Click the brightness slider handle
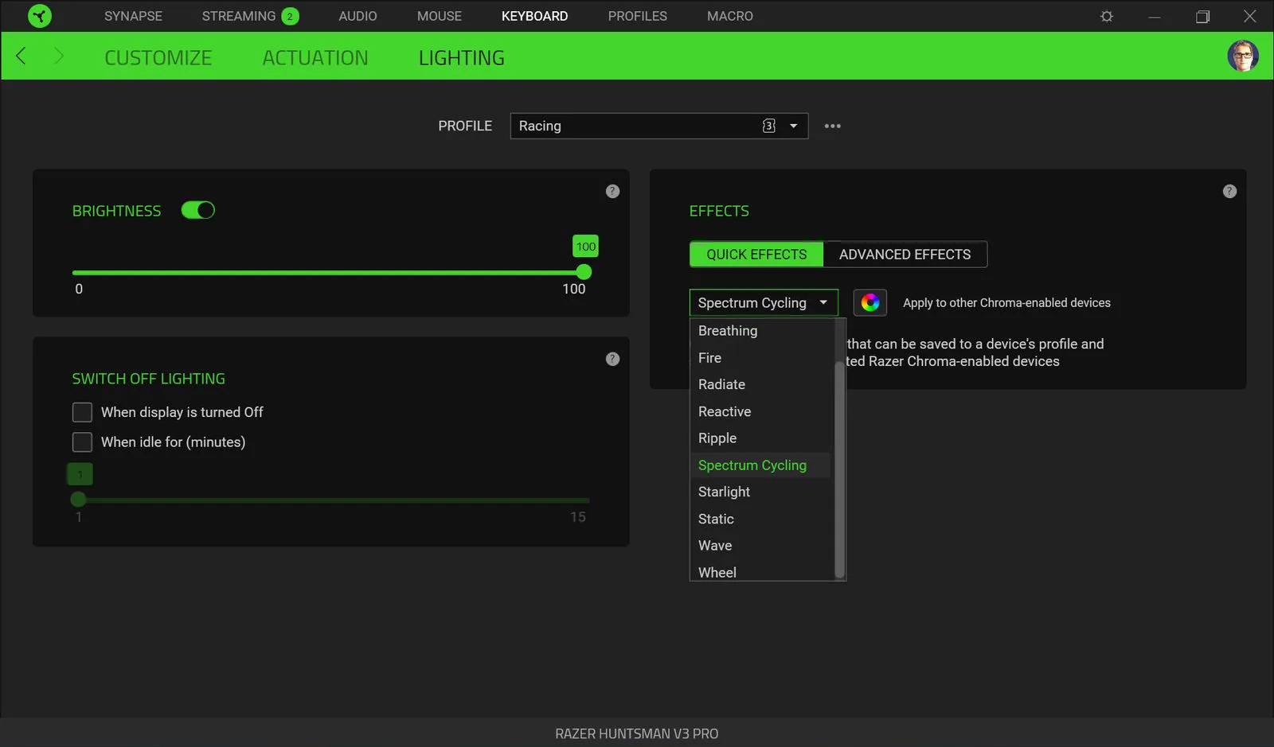Screen dimensions: 1274x747 [x=584, y=272]
